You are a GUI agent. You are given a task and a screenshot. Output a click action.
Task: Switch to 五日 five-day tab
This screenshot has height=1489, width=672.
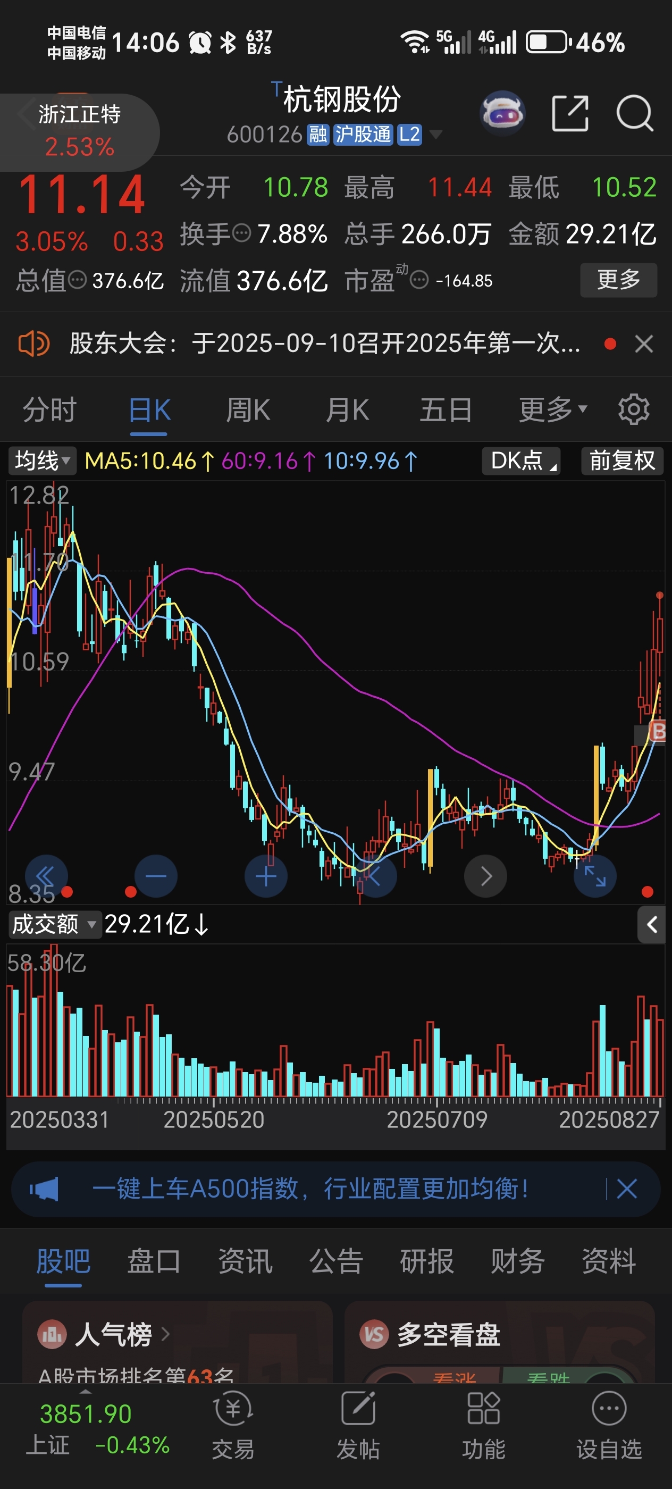tap(446, 410)
